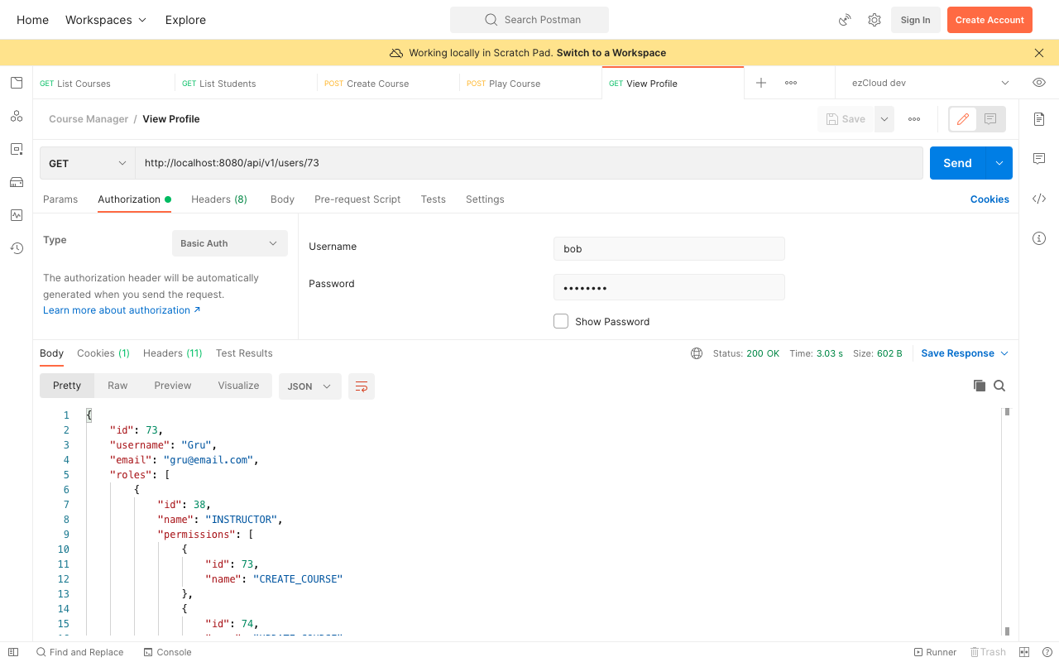Click the response body vertical scrollbar
The height and width of the screenshot is (662, 1059).
pyautogui.click(x=1007, y=521)
